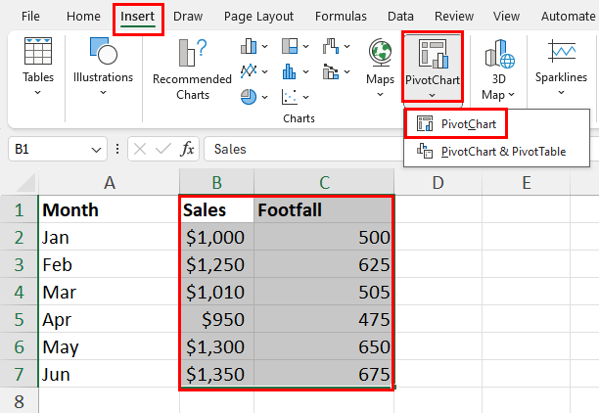Select row 1 header
Image resolution: width=599 pixels, height=413 pixels.
click(20, 209)
